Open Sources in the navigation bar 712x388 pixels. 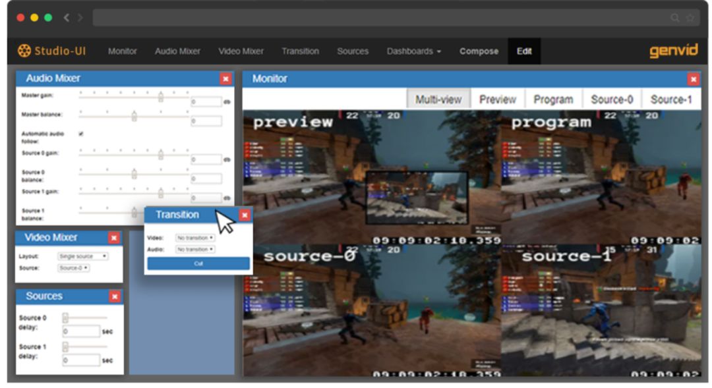point(353,51)
